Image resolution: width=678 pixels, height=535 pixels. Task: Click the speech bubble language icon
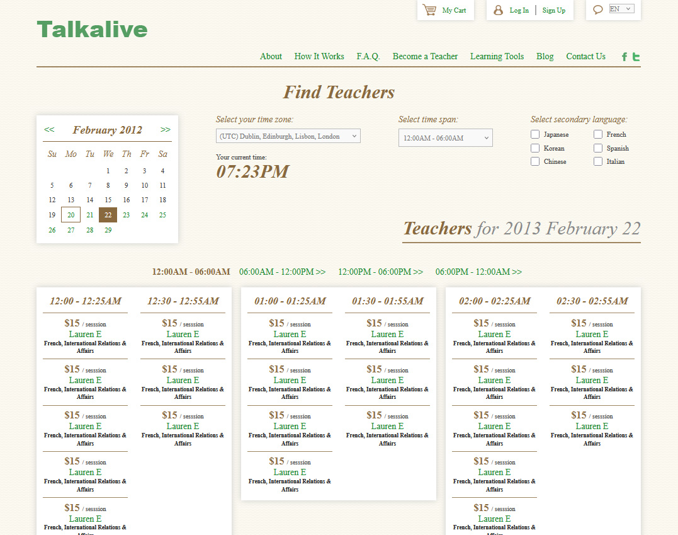click(598, 9)
